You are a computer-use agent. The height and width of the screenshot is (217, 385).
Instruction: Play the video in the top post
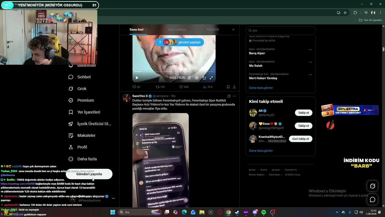pyautogui.click(x=137, y=78)
